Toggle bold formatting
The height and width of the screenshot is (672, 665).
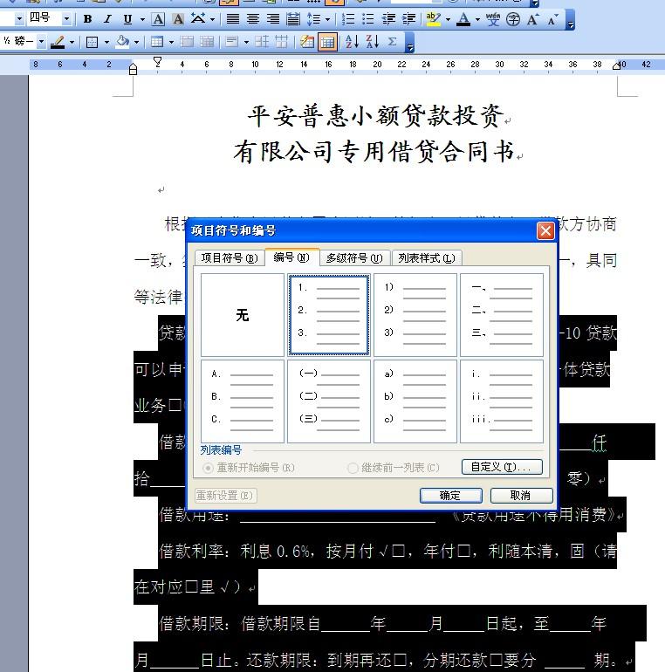[x=88, y=19]
